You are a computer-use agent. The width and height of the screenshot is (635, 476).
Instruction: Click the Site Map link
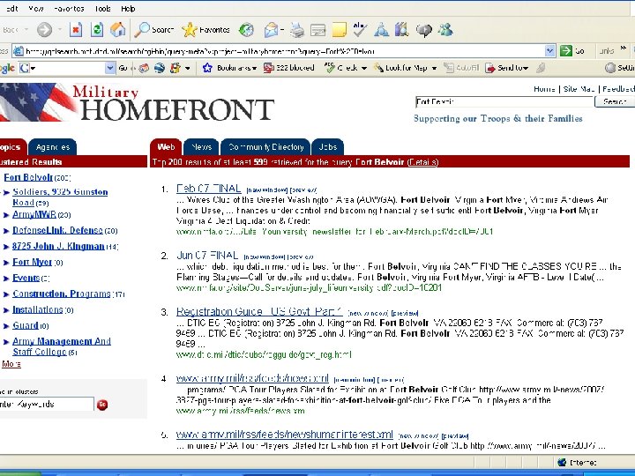(x=579, y=89)
